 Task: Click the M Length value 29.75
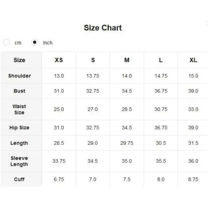[127, 143]
